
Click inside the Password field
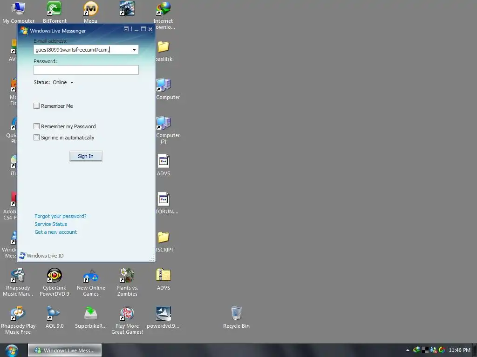click(x=86, y=70)
